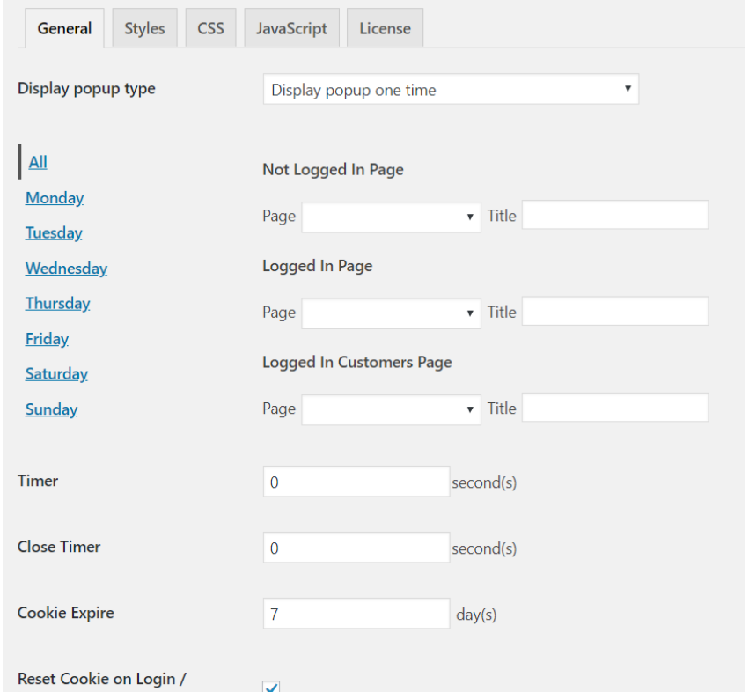Expand the Display popup type dropdown
This screenshot has height=692, width=749.
click(451, 89)
